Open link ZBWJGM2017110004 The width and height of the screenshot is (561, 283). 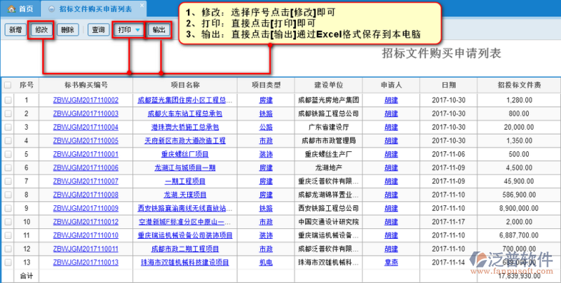(x=86, y=127)
